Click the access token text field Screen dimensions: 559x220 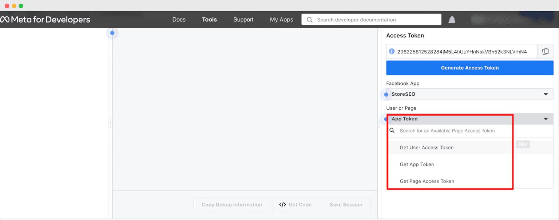pos(462,51)
